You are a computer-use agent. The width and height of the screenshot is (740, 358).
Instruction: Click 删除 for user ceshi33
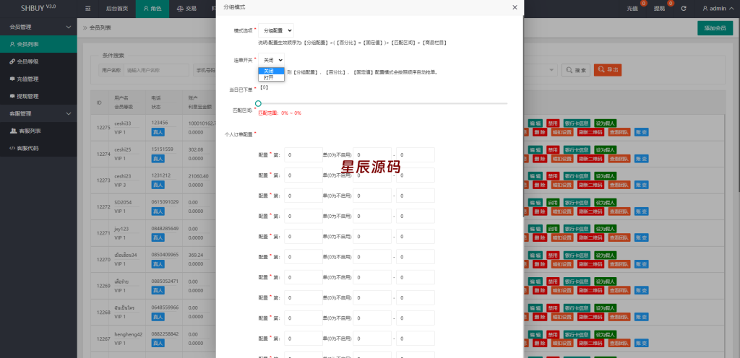541,132
